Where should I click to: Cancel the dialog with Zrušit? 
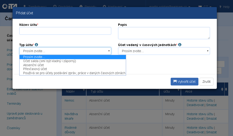[x=206, y=81]
